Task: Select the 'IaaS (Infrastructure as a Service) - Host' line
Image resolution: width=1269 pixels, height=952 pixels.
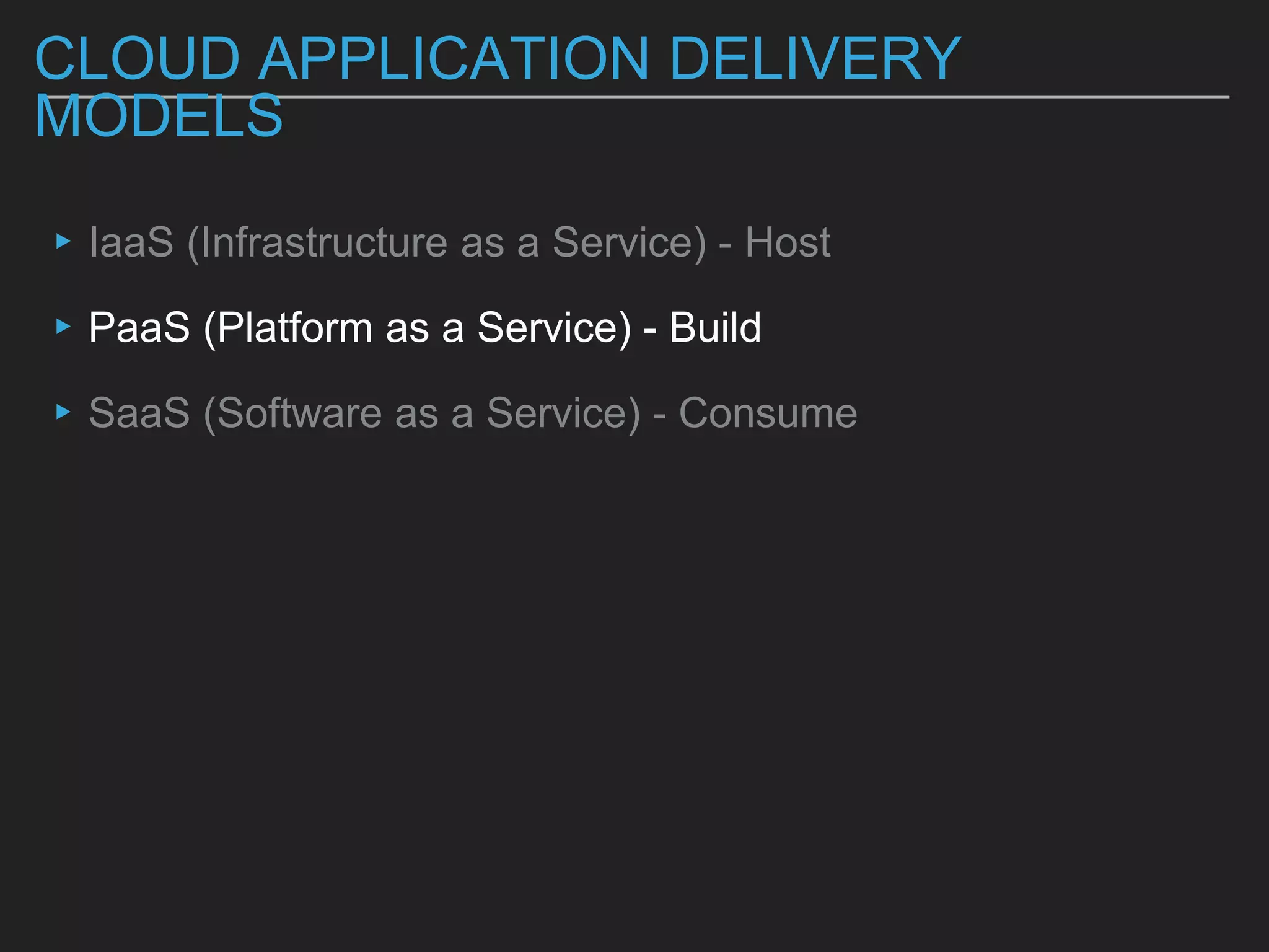Action: [460, 242]
